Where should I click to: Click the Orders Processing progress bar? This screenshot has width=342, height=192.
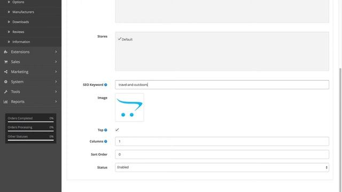pos(30,131)
